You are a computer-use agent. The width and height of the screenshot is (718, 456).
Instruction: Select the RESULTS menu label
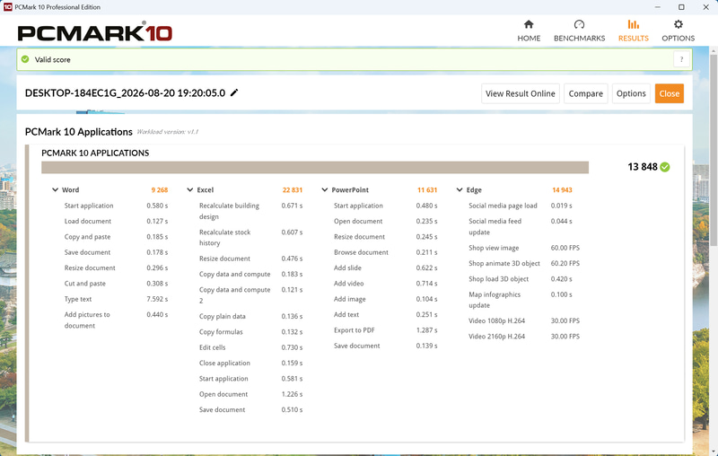click(x=634, y=39)
